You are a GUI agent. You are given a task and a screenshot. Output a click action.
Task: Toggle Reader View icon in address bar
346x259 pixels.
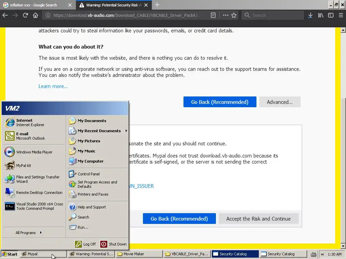coord(213,15)
